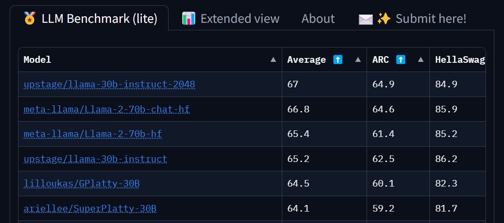Select the HellaSwag cell showing 85.9

coord(458,109)
